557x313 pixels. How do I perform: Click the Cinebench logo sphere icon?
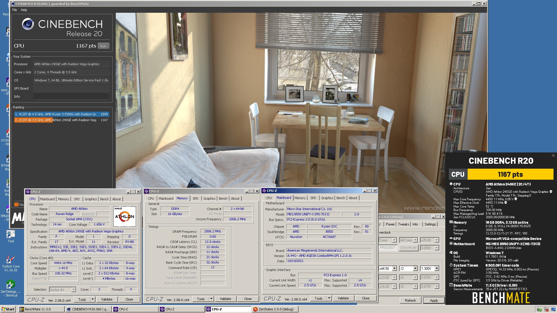click(28, 24)
